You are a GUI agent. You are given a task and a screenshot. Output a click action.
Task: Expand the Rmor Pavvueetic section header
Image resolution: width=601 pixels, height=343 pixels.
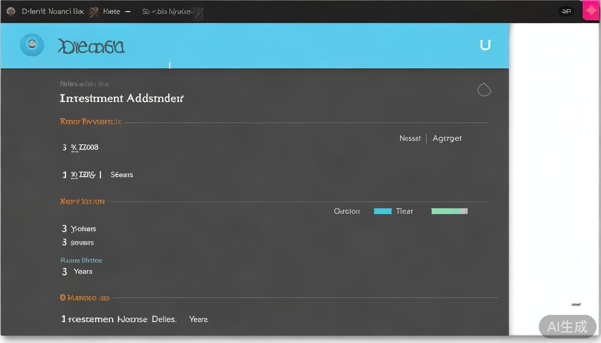[91, 121]
